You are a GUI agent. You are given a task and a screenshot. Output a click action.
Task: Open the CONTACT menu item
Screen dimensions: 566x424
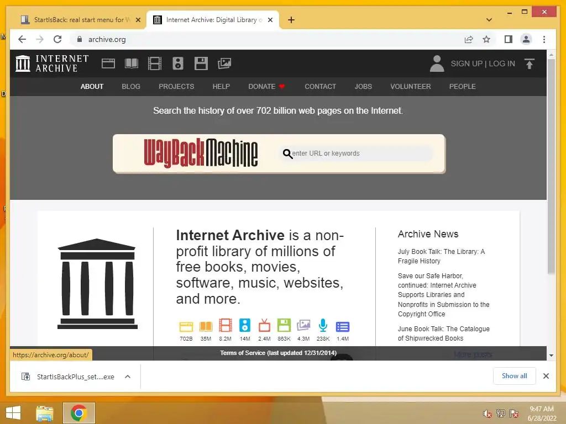(x=320, y=87)
